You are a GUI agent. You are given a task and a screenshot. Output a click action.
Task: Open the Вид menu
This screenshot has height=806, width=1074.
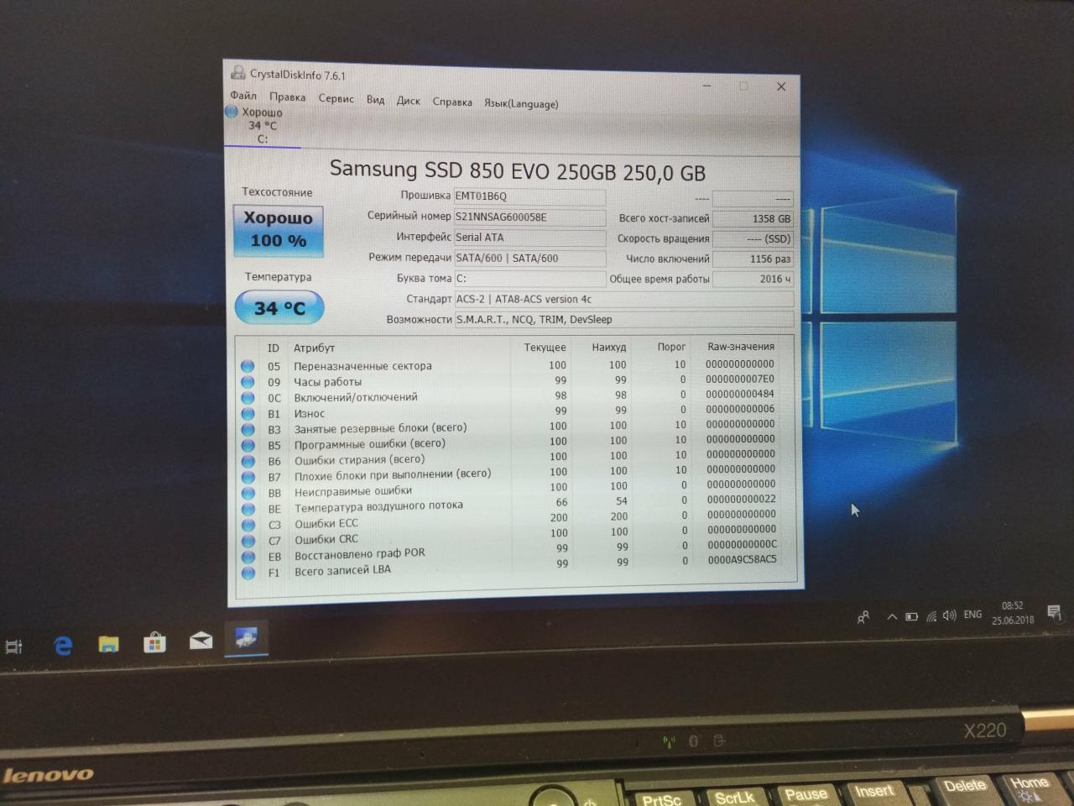point(375,99)
